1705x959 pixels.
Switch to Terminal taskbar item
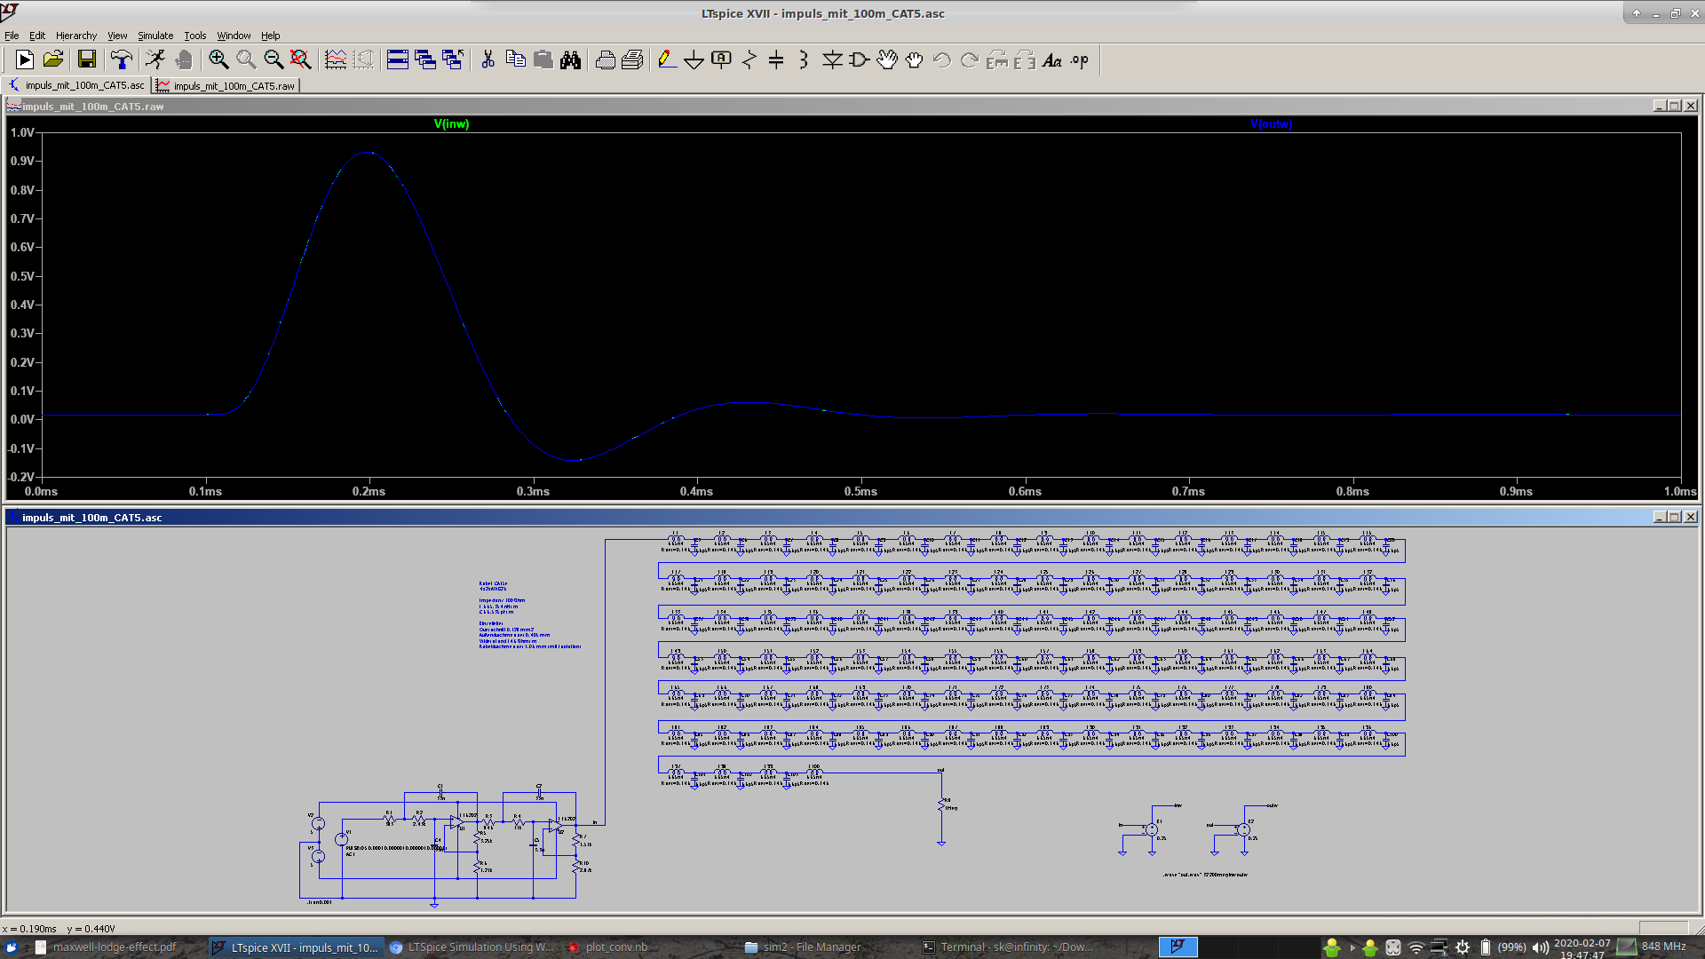1008,947
